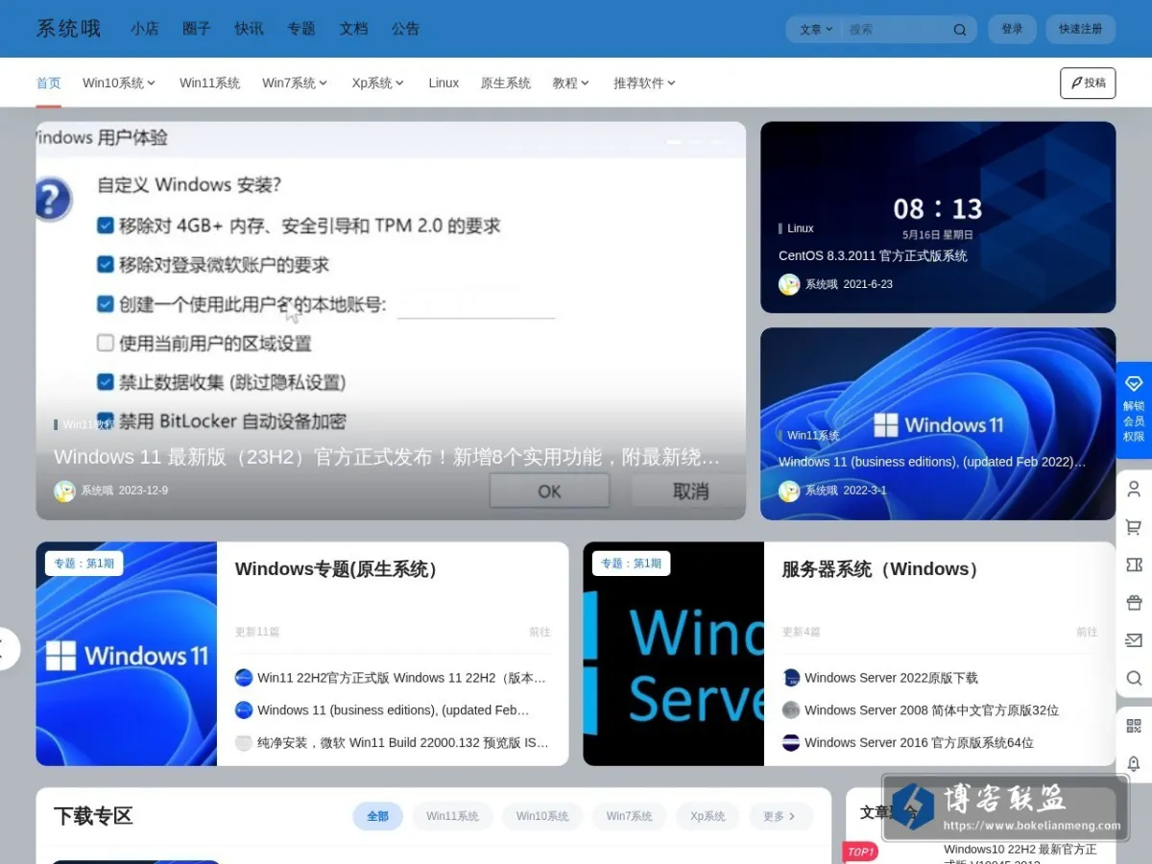Open Linux in the navigation bar
The height and width of the screenshot is (864, 1152).
click(444, 84)
